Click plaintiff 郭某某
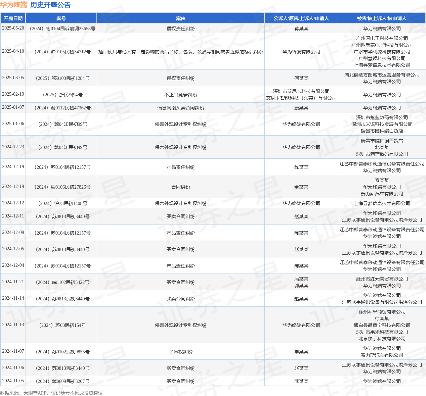Screen dimensions: 426x396 point(301,286)
